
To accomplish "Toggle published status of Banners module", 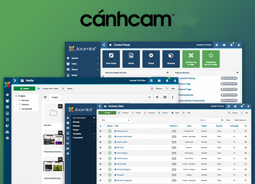I will click(110, 148).
